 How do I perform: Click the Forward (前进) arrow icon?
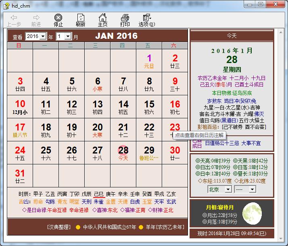(x=36, y=18)
